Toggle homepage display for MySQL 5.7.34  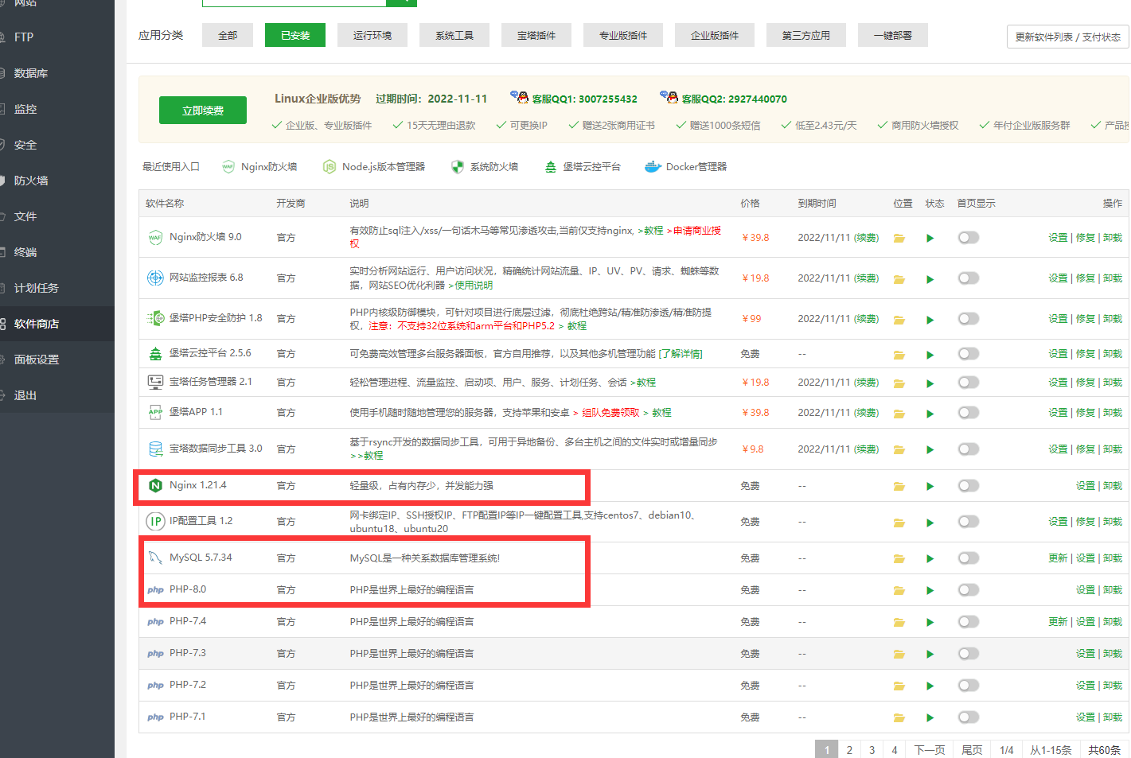[969, 558]
